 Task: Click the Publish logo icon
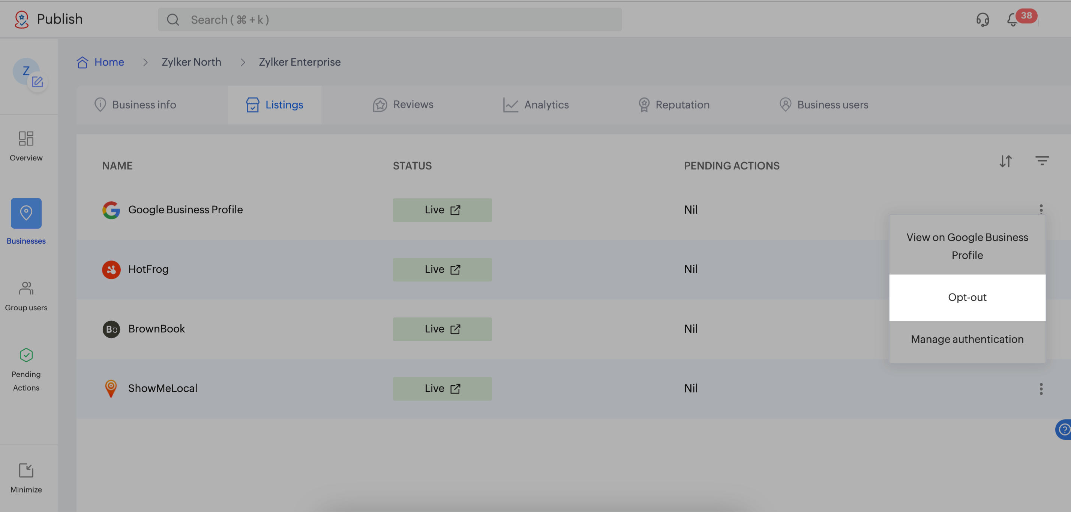(x=22, y=19)
